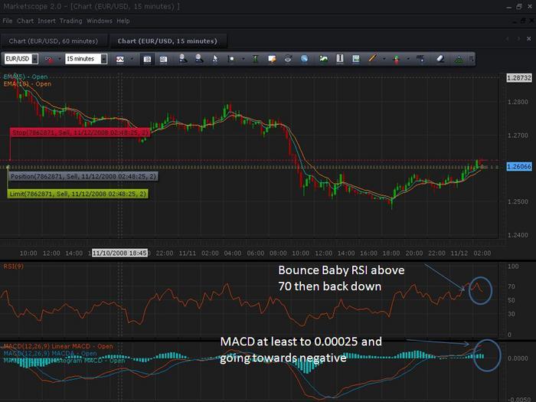The height and width of the screenshot is (402, 536).
Task: Open the Chart menu
Action: click(25, 21)
